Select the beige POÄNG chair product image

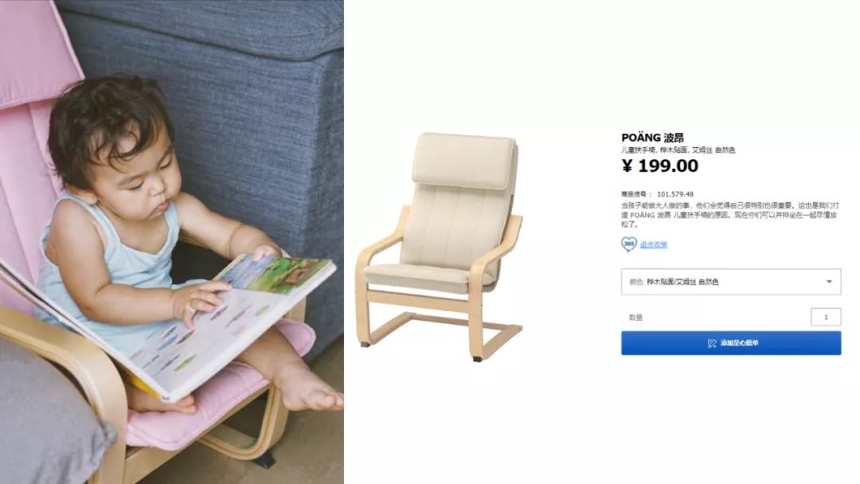[x=440, y=247]
